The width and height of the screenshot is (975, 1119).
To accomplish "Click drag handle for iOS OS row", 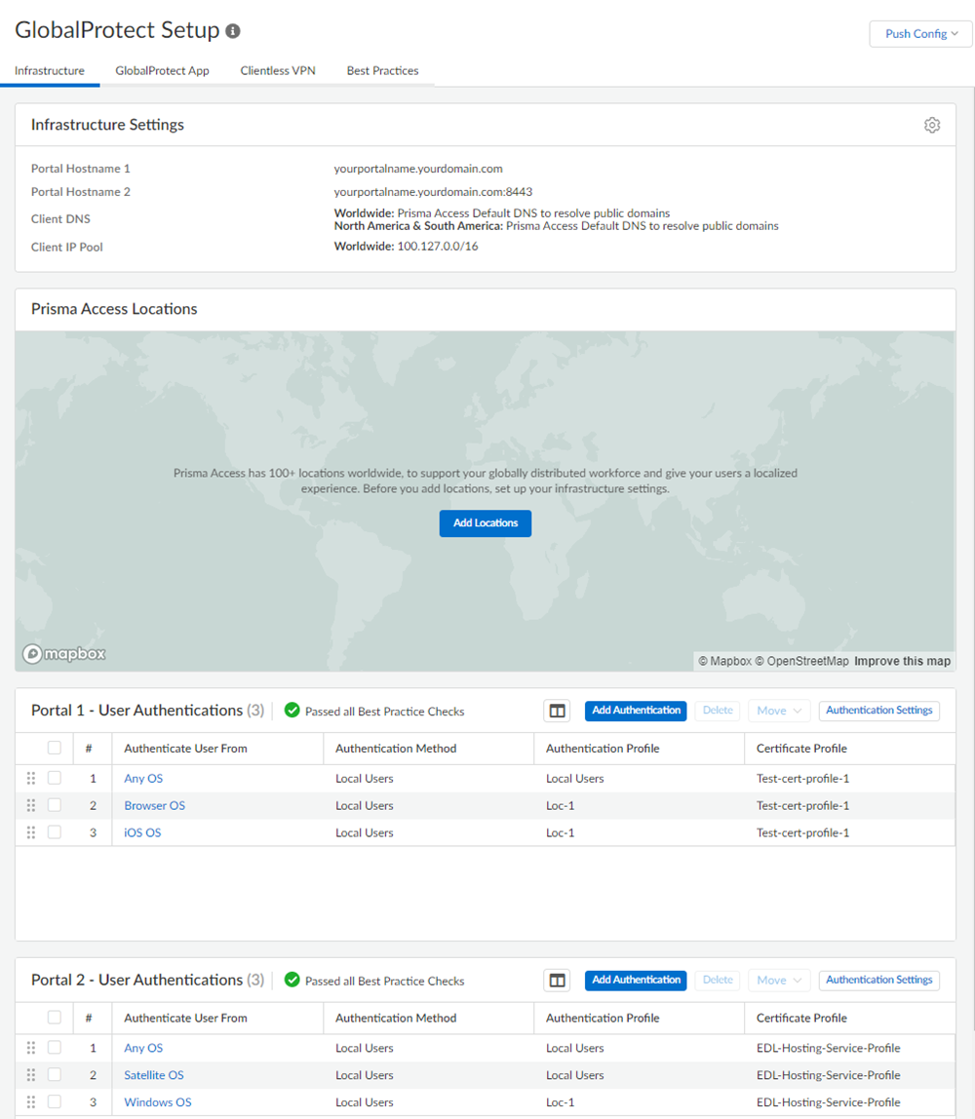I will pos(31,832).
